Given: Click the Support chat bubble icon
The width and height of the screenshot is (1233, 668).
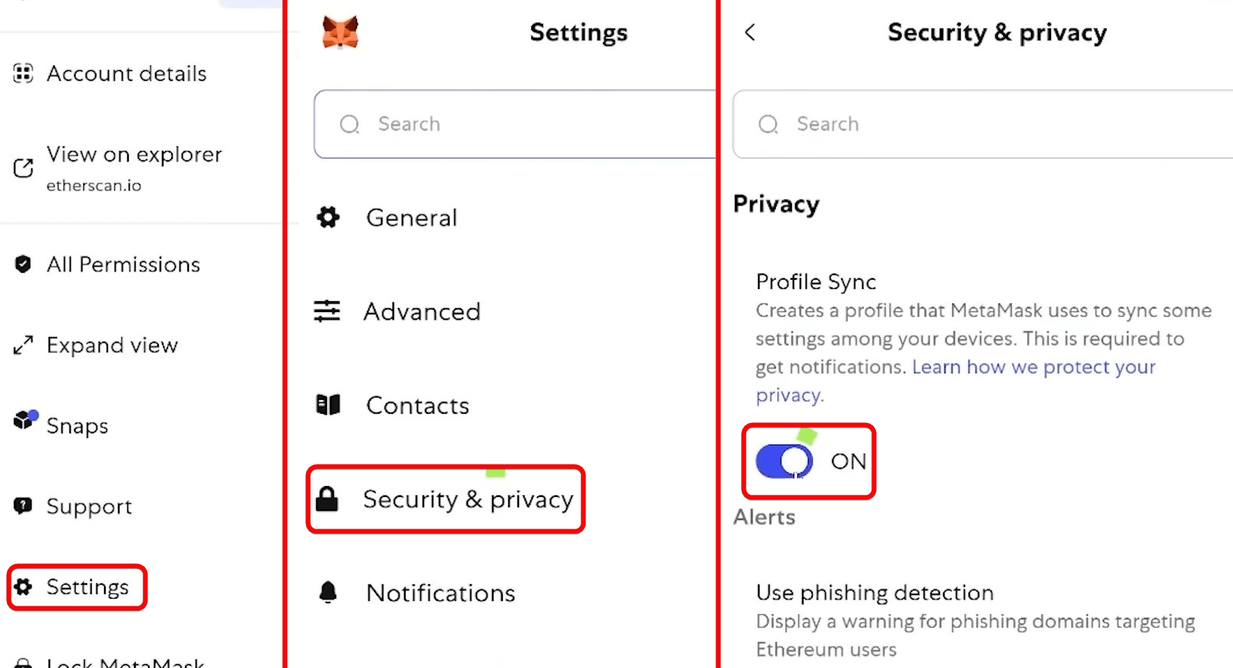Looking at the screenshot, I should click(x=23, y=505).
